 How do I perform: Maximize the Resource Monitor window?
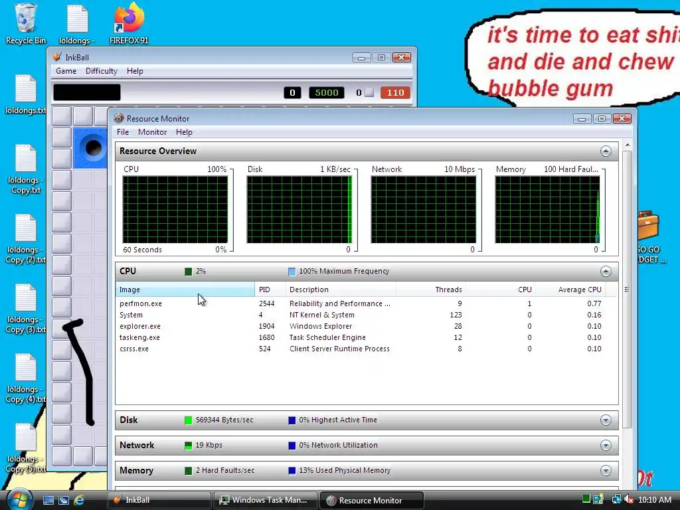[x=602, y=118]
